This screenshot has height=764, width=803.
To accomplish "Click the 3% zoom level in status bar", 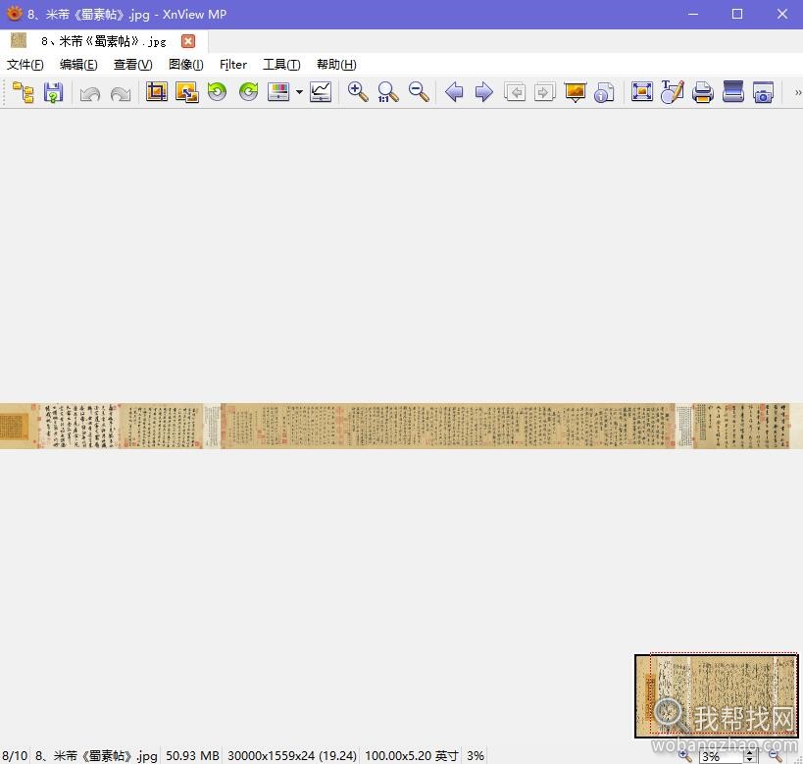I will point(476,756).
